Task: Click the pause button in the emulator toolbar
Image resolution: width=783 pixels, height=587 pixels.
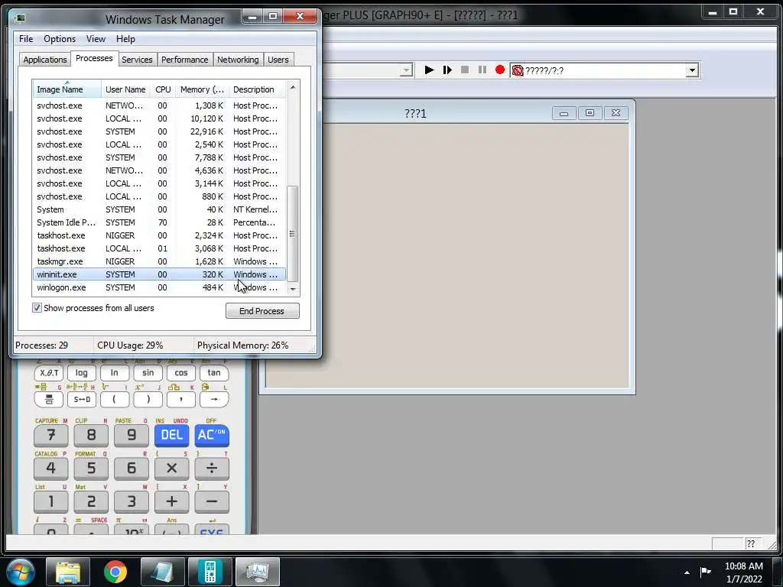Action: [x=482, y=70]
